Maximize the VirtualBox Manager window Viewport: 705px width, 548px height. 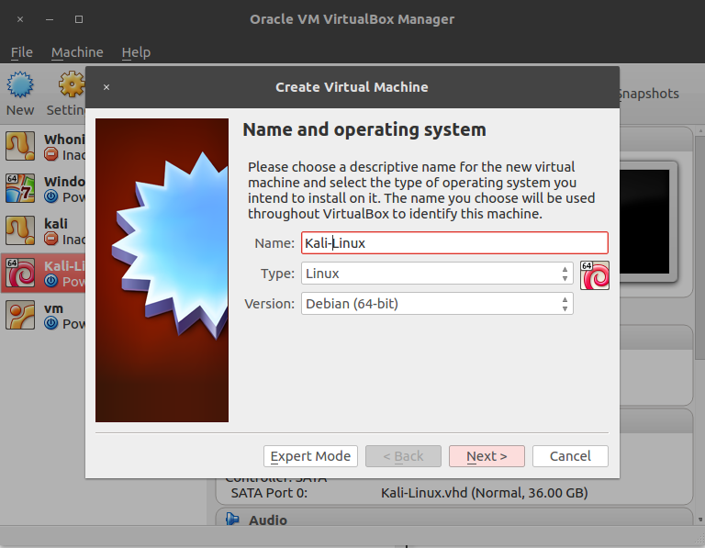click(x=79, y=19)
